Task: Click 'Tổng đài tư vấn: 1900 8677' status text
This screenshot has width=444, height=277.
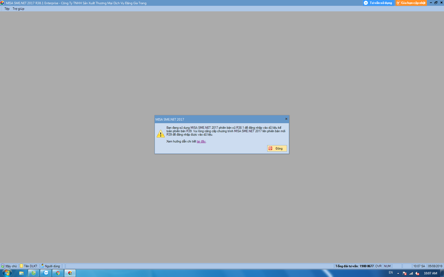Action: (x=354, y=266)
